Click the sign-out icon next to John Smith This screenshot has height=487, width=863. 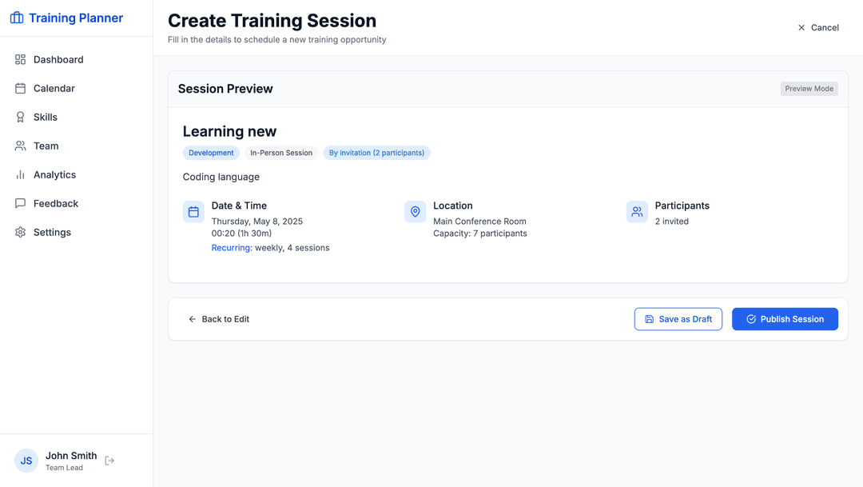click(109, 461)
